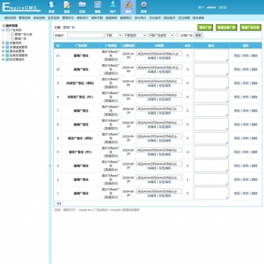
Task: Open the 不限类别 category dropdown
Action: point(135,35)
